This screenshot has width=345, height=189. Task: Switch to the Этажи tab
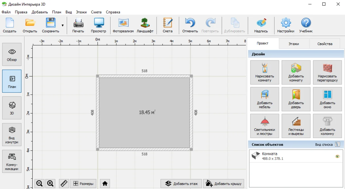[x=294, y=44]
